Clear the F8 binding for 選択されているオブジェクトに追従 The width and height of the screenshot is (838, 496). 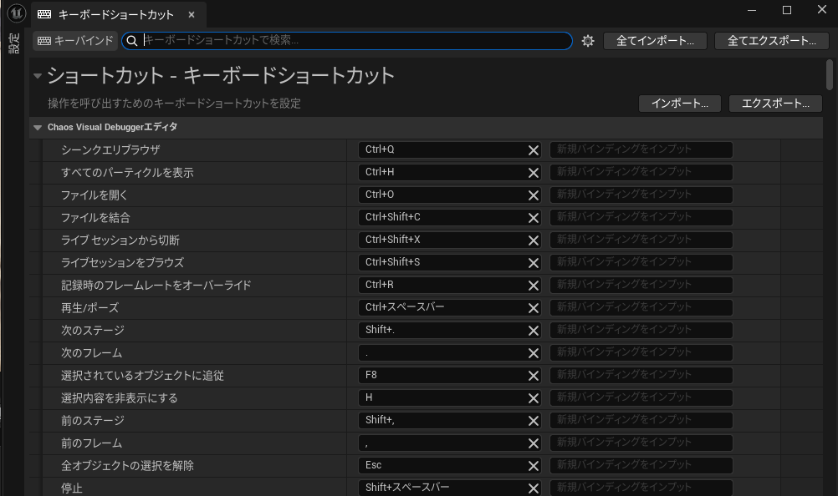click(x=533, y=376)
